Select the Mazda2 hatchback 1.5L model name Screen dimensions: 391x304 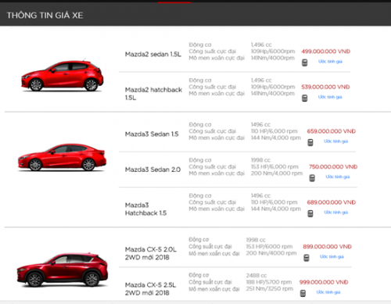(153, 94)
